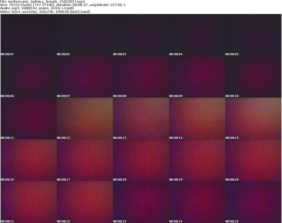This screenshot has width=282, height=223.
Task: Select the thumbnail frame at 00:00:23
Action: click(x=141, y=202)
